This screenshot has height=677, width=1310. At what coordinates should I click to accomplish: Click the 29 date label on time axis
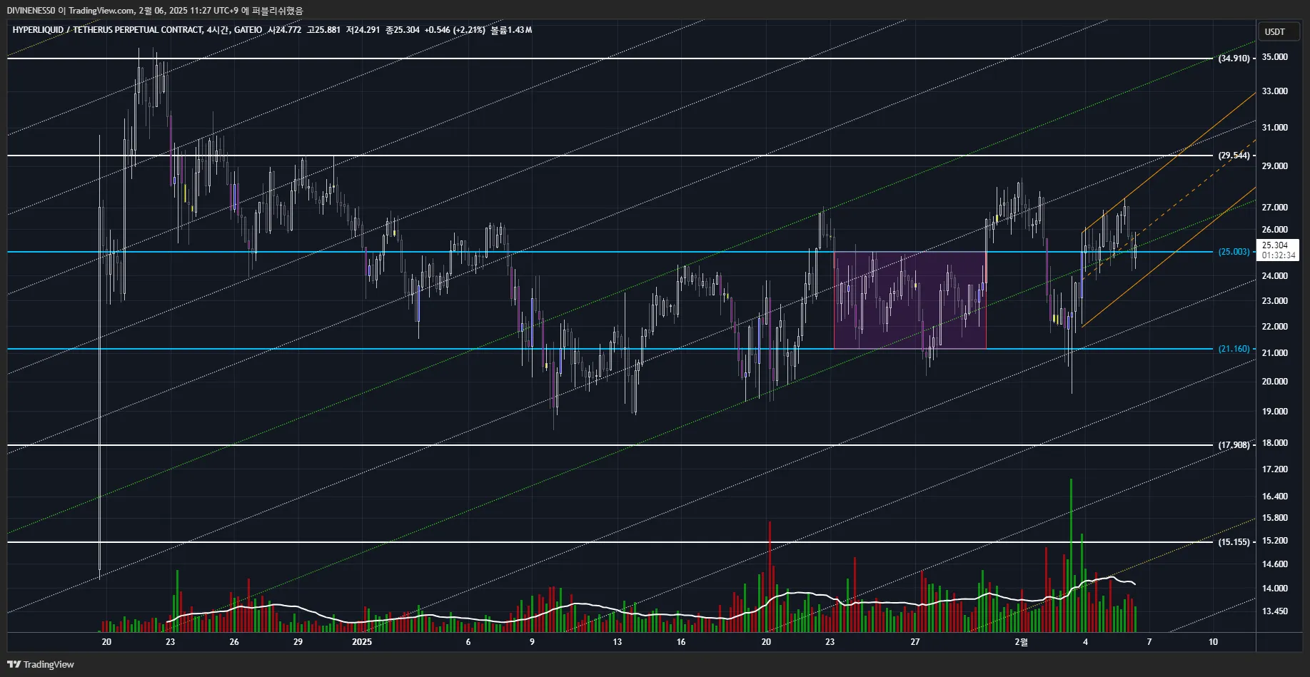pyautogui.click(x=298, y=642)
